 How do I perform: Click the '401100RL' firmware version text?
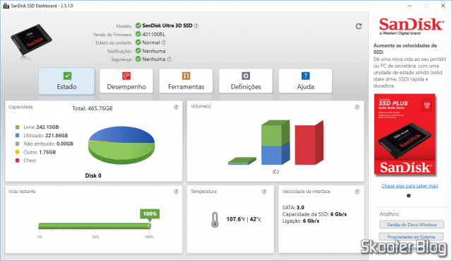pos(154,35)
